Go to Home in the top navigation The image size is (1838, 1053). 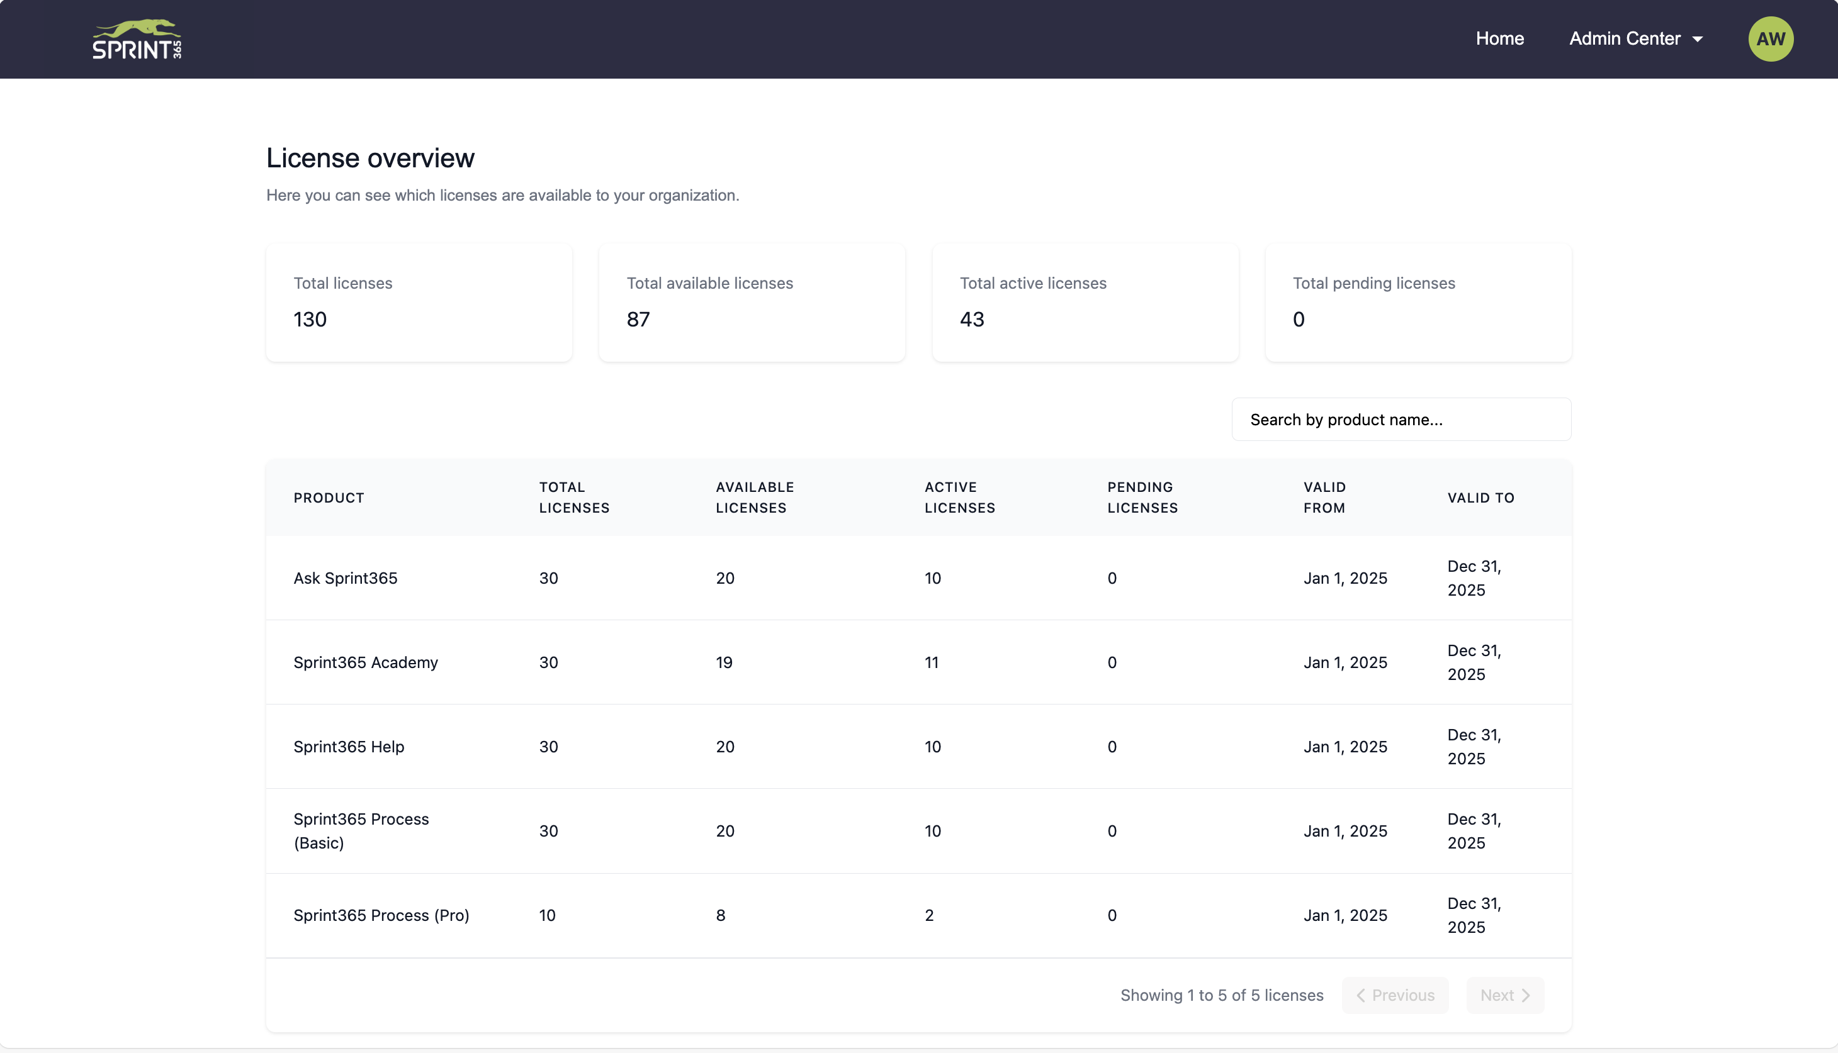(x=1499, y=39)
